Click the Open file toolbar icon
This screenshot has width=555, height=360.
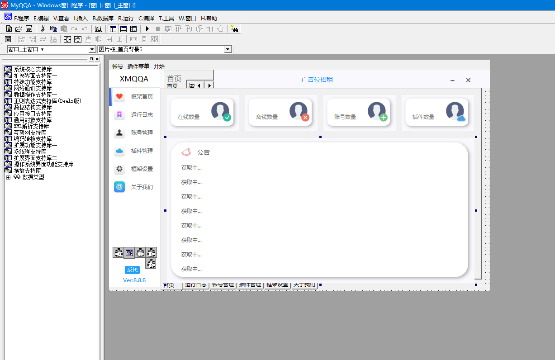19,29
